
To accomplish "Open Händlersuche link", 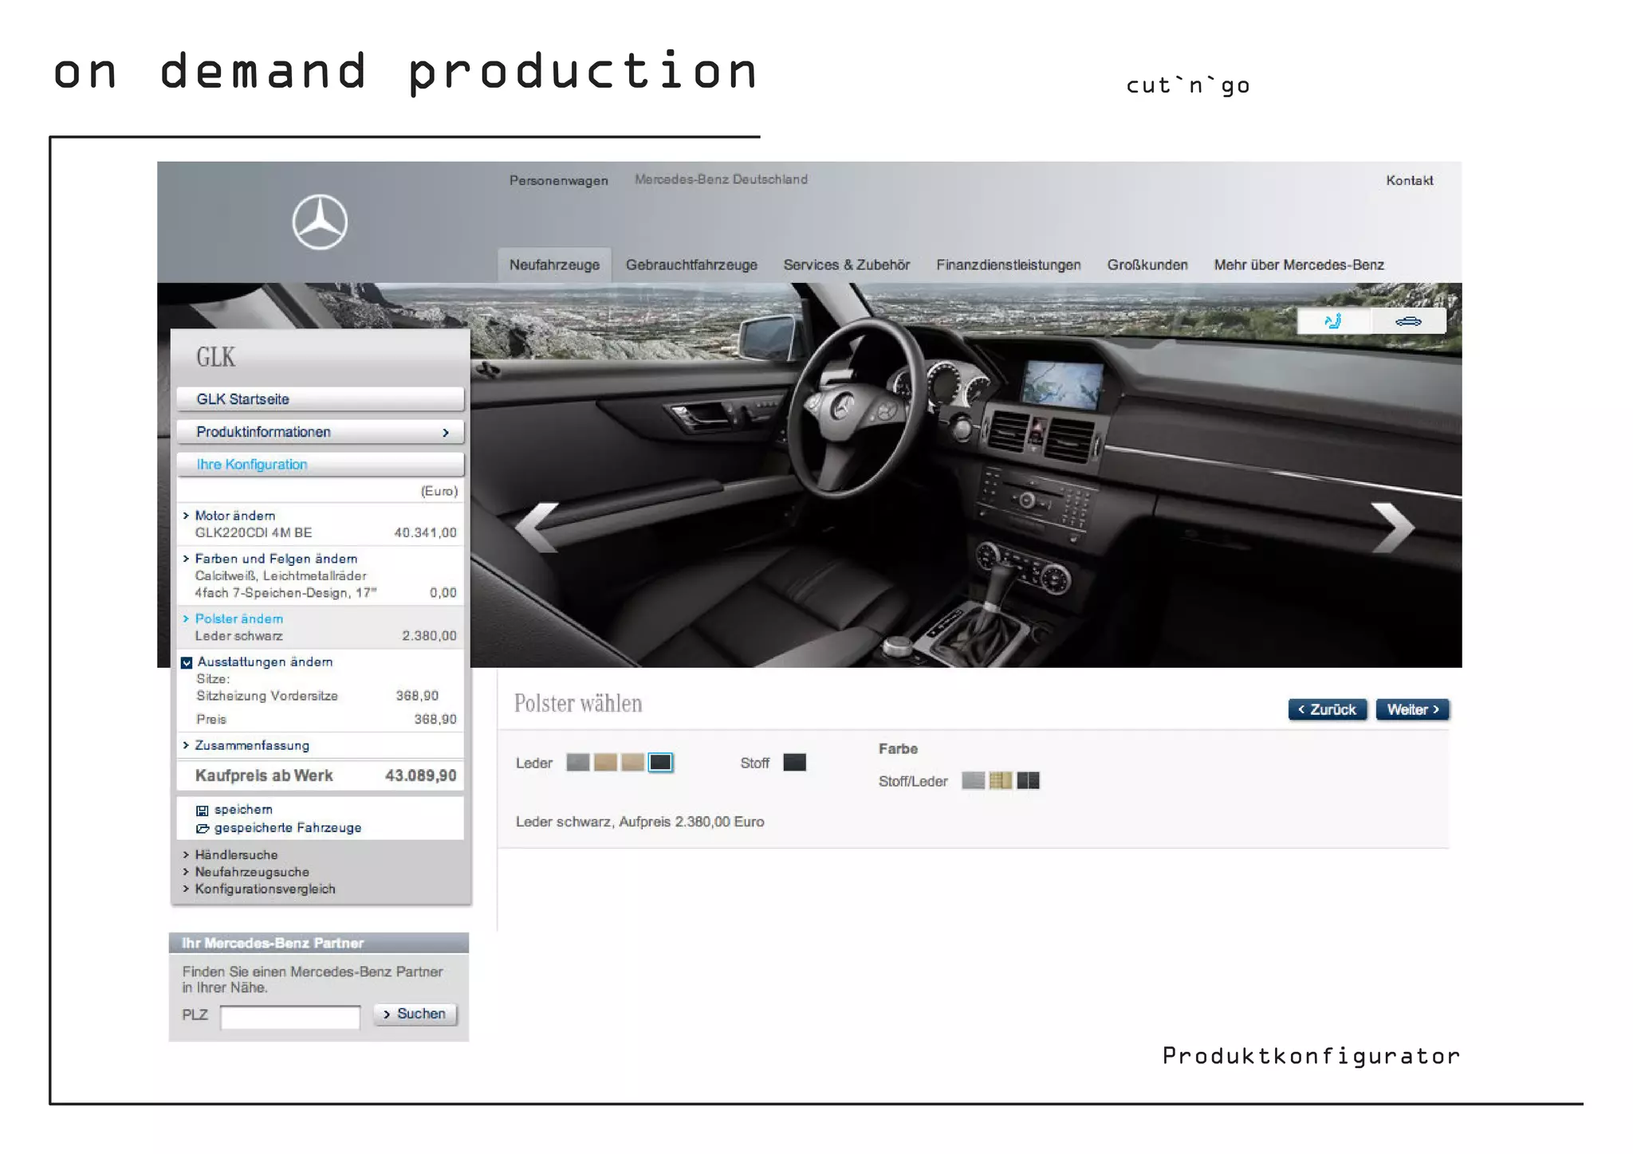I will coord(230,854).
